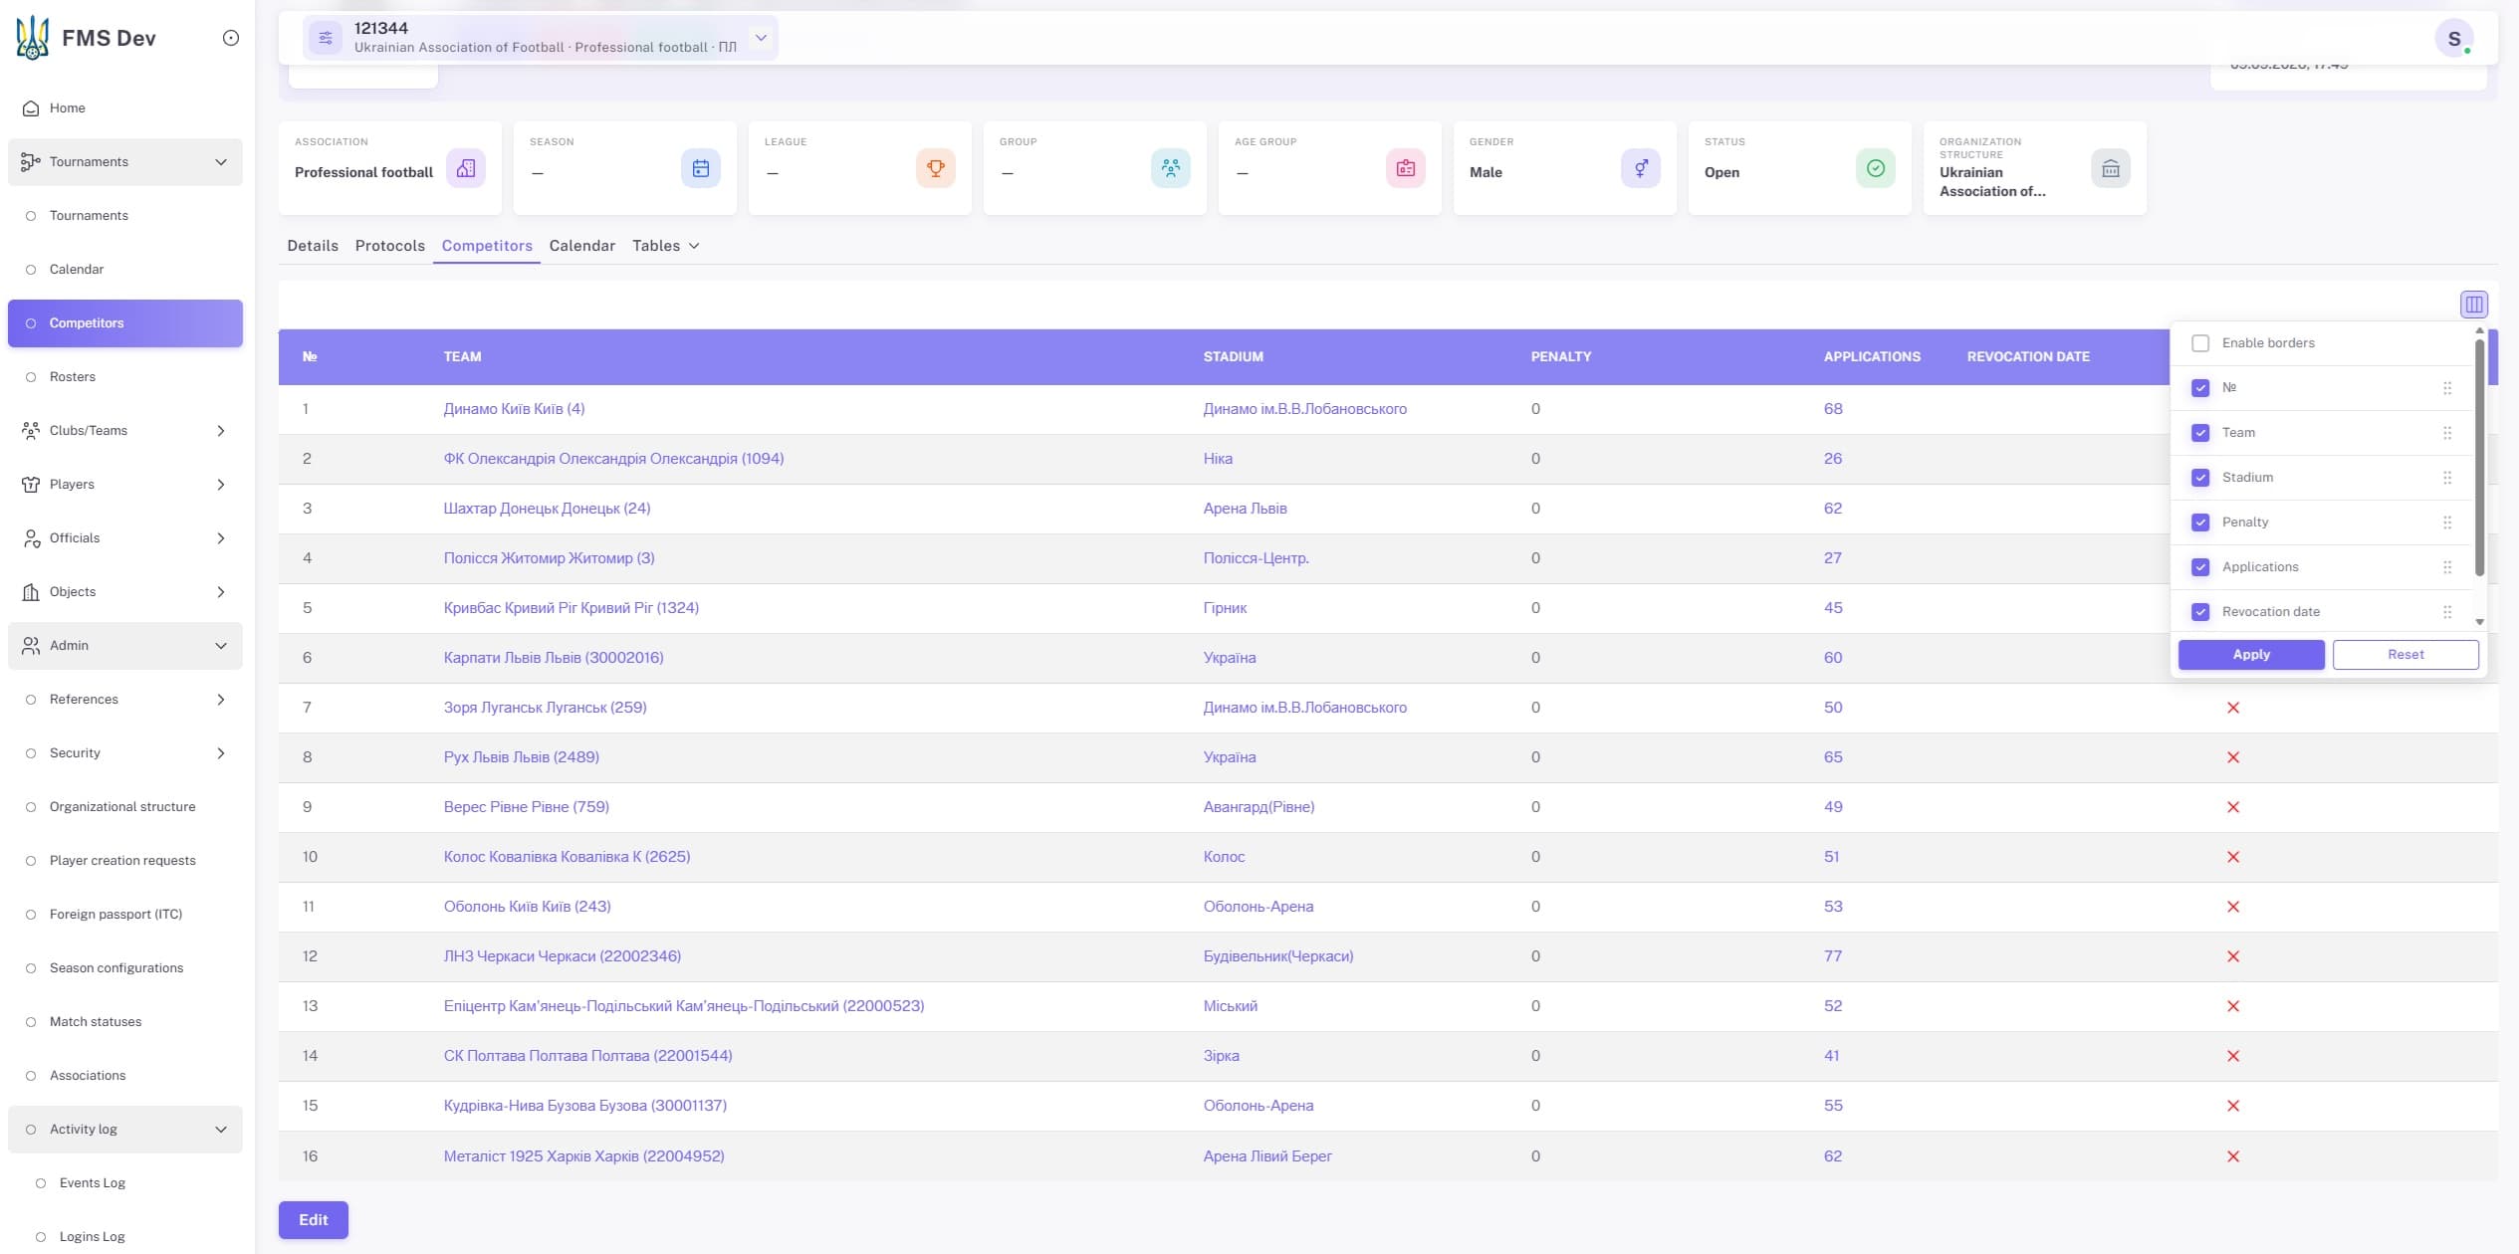Screen dimensions: 2519x1254
Task: Switch to the Details tab
Action: (x=313, y=246)
